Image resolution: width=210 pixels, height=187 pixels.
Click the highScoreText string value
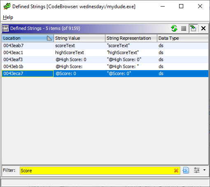pos(70,52)
